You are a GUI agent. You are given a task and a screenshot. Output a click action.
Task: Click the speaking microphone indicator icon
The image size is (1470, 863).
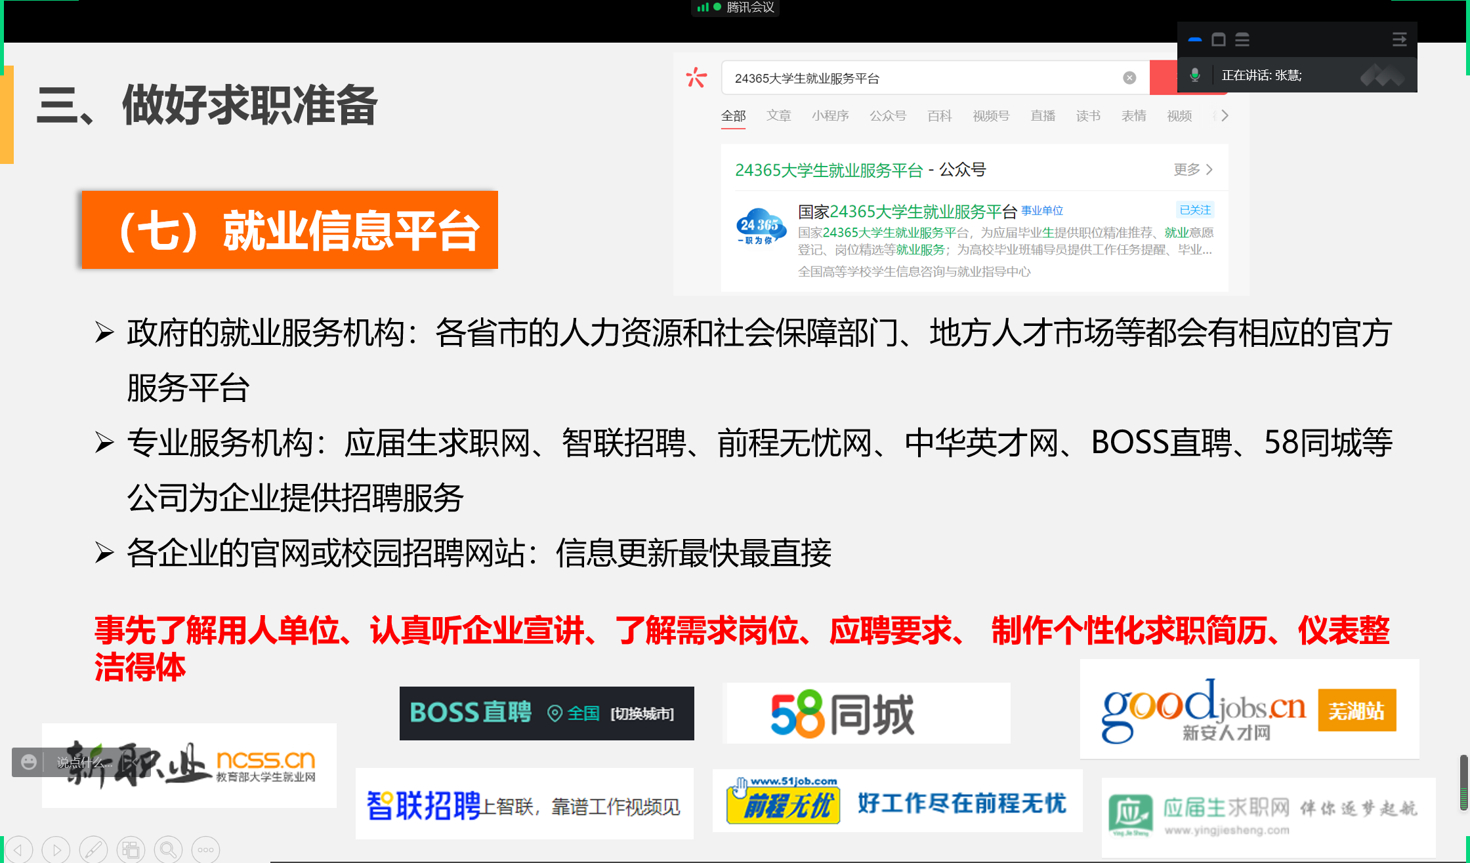[1195, 75]
